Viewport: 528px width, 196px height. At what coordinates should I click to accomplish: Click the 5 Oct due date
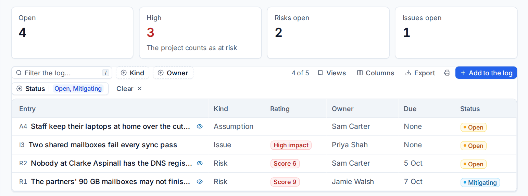[413, 163]
